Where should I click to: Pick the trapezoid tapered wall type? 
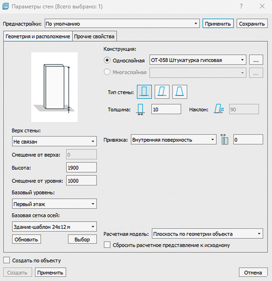point(180,92)
